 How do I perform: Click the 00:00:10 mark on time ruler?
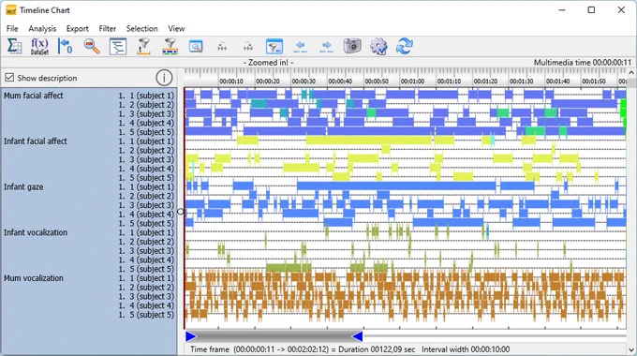(231, 82)
